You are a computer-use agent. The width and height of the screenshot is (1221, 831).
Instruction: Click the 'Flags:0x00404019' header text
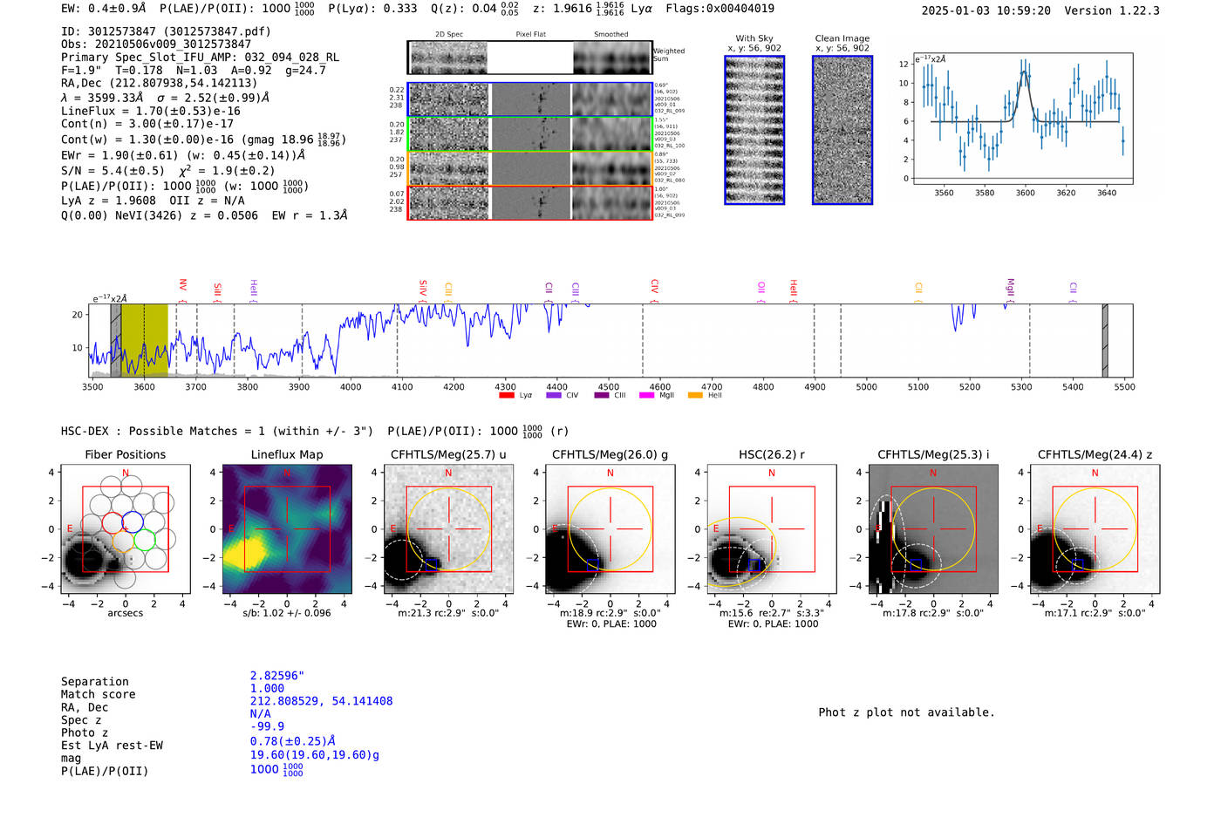[720, 9]
